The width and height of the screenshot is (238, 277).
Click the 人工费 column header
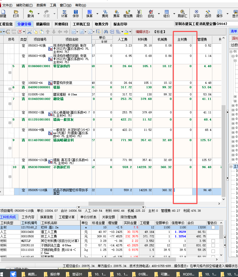[x=123, y=39]
